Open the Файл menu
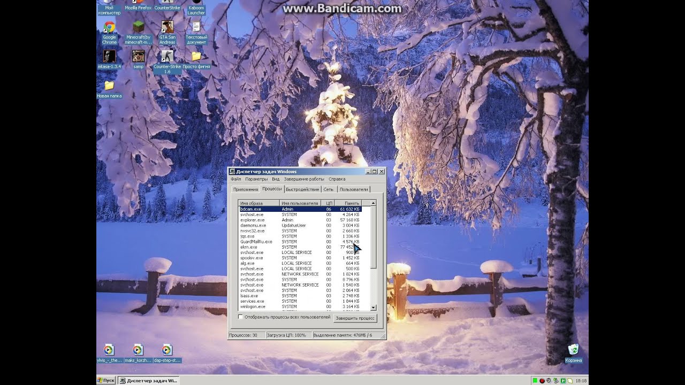This screenshot has height=385, width=685. click(x=236, y=179)
